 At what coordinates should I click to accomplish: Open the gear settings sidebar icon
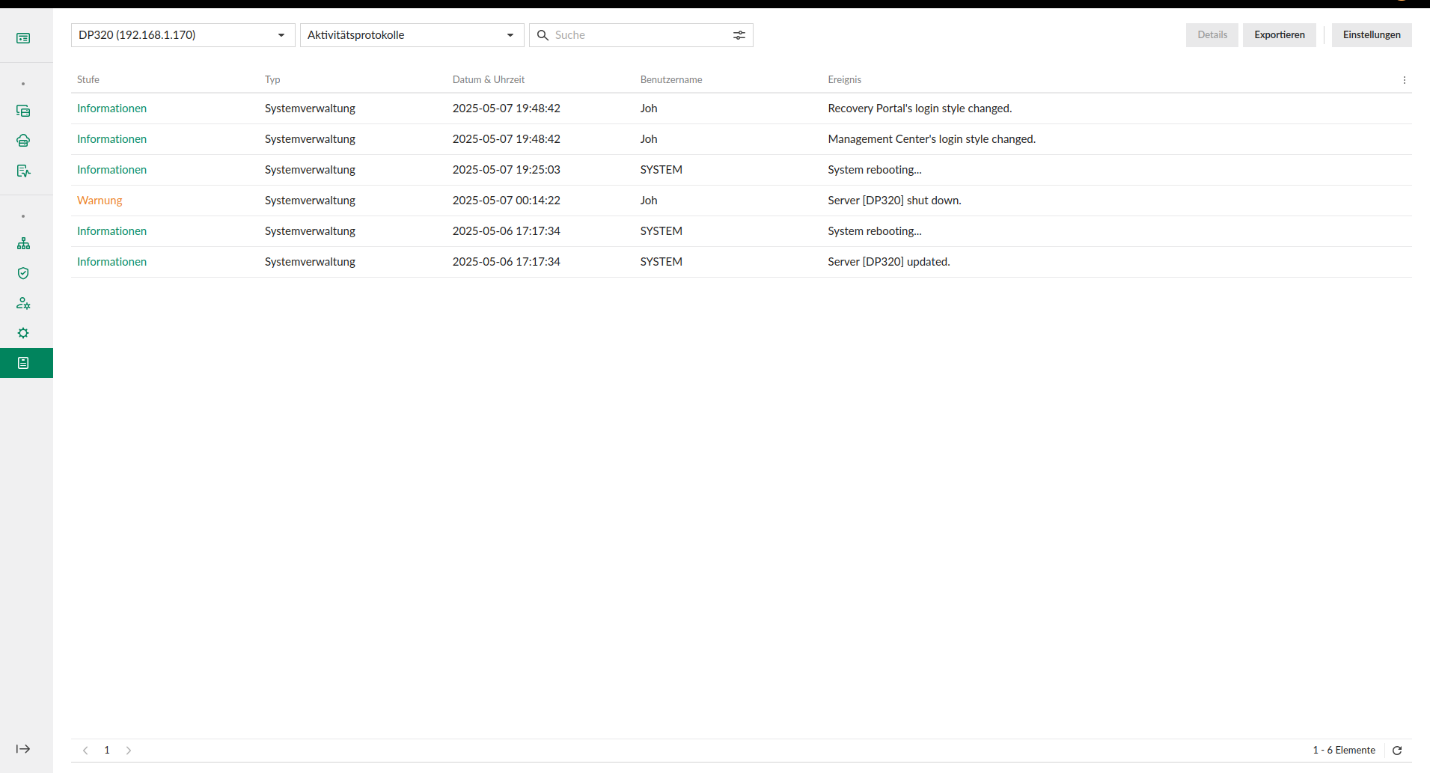pos(23,333)
